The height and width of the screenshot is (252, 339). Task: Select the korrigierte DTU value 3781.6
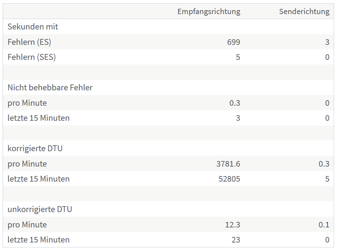228,164
